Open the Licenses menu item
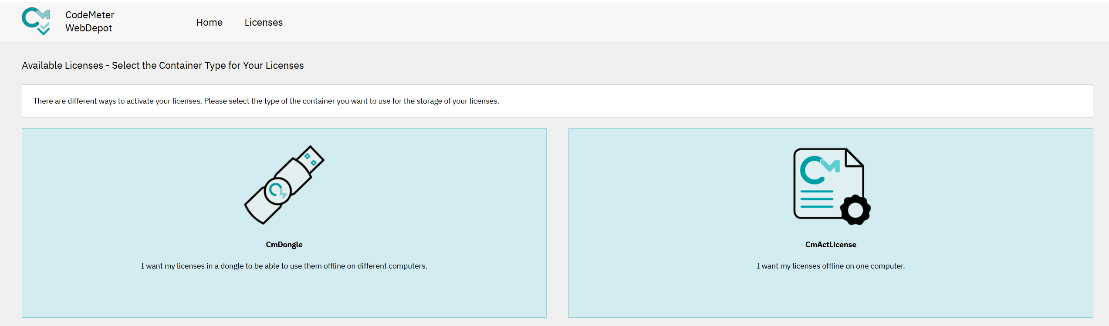 tap(264, 22)
